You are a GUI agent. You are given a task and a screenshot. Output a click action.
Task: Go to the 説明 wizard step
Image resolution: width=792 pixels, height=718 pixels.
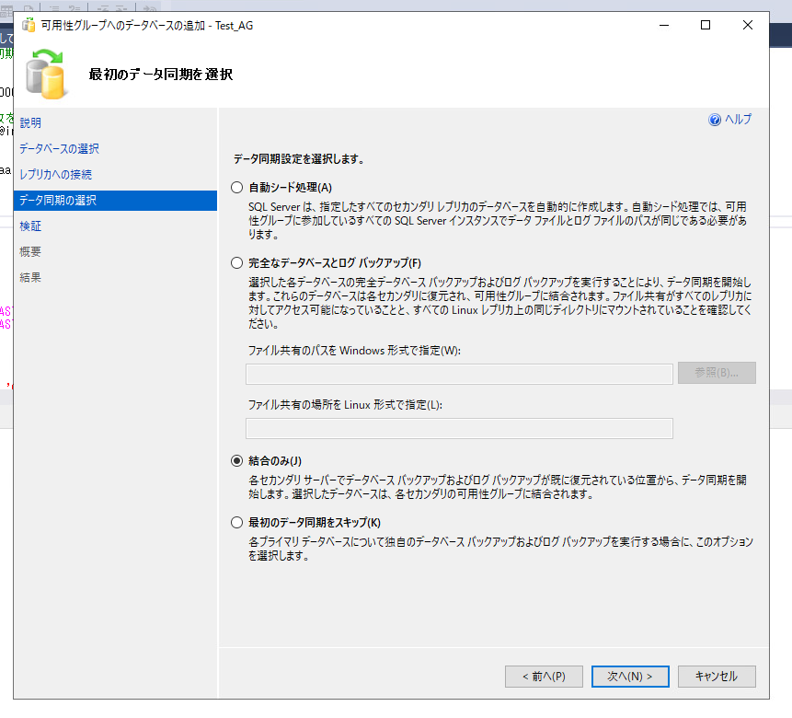[30, 122]
